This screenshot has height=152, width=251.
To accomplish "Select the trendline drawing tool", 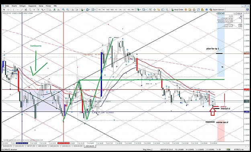I will pos(22,10).
